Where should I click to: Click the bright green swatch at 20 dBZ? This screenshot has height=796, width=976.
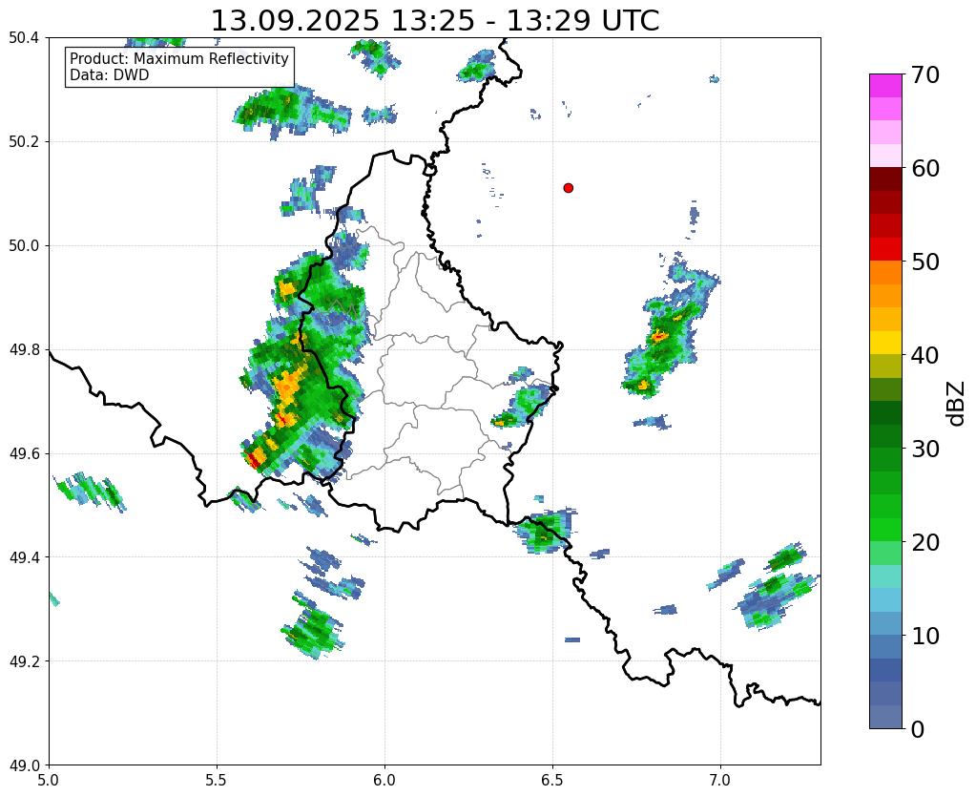pos(885,530)
